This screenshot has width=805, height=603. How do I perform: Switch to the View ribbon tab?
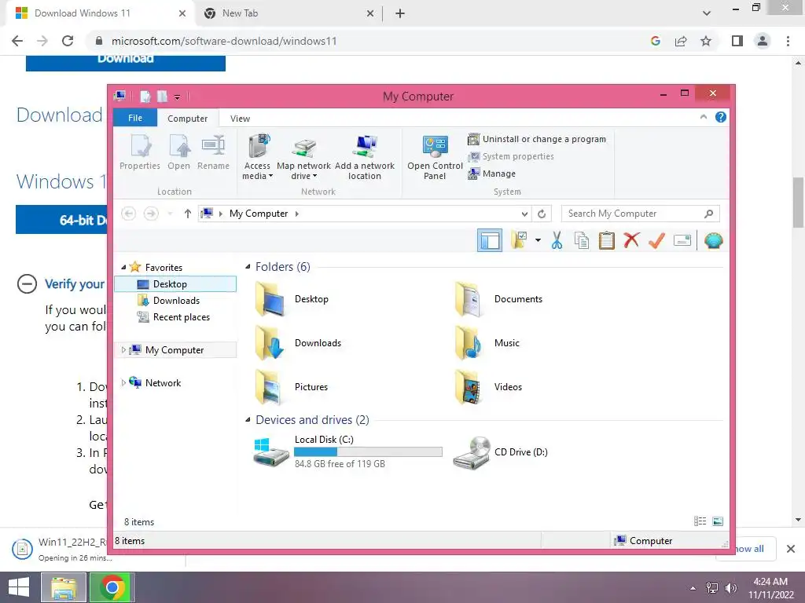point(240,119)
